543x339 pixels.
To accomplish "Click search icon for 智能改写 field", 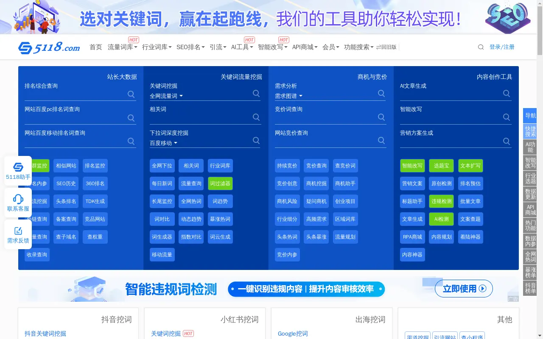I will [x=507, y=117].
